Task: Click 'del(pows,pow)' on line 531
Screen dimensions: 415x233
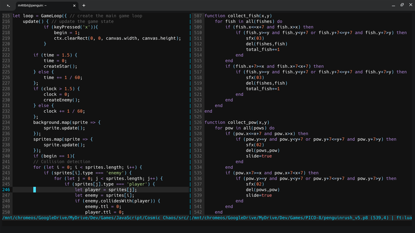Action: 263,151
